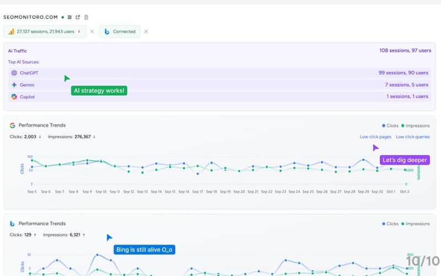The width and height of the screenshot is (441, 276).
Task: Toggle the Clicks series in Bing chart legend
Action: click(x=390, y=224)
